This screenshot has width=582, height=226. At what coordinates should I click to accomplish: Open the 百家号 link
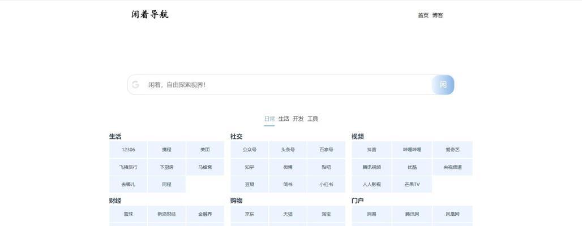[326, 150]
